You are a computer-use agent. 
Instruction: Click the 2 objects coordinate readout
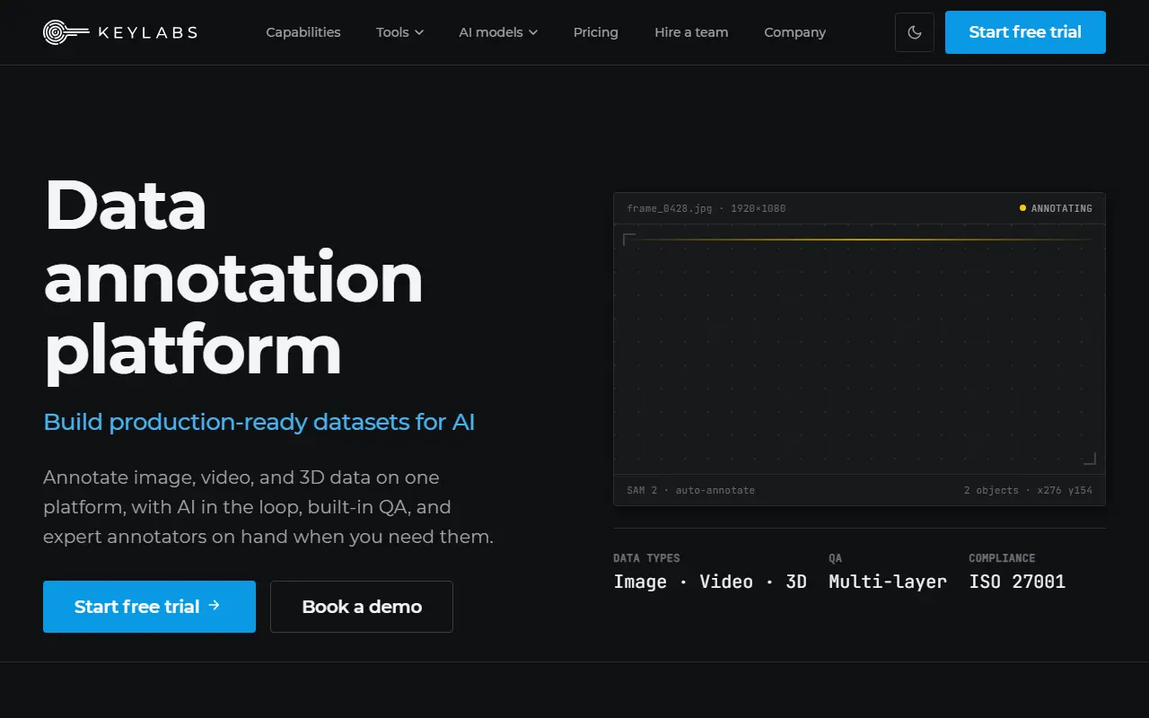click(1028, 490)
